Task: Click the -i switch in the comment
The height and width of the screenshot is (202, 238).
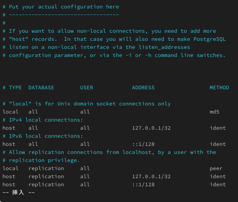Action: click(129, 55)
